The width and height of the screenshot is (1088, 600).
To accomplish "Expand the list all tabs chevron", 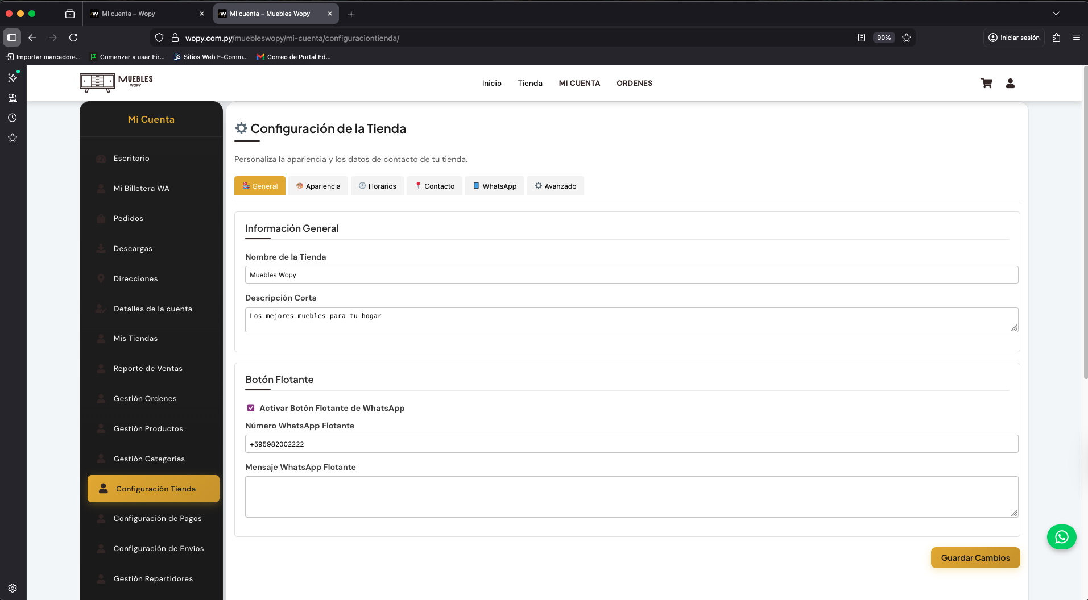I will (x=1056, y=14).
